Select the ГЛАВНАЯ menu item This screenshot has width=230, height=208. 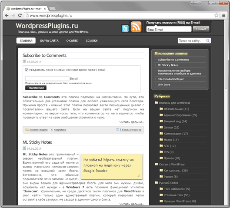(26, 40)
